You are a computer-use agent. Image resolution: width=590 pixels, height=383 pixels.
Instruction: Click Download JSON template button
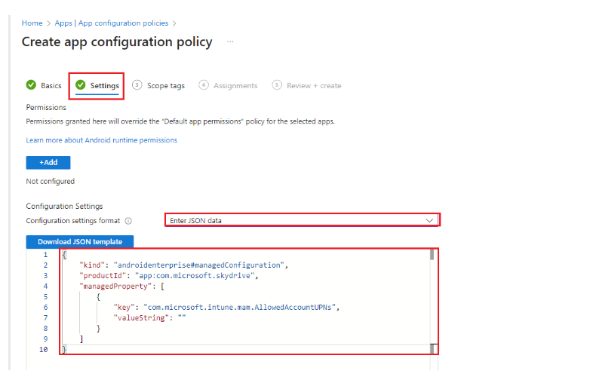(80, 242)
